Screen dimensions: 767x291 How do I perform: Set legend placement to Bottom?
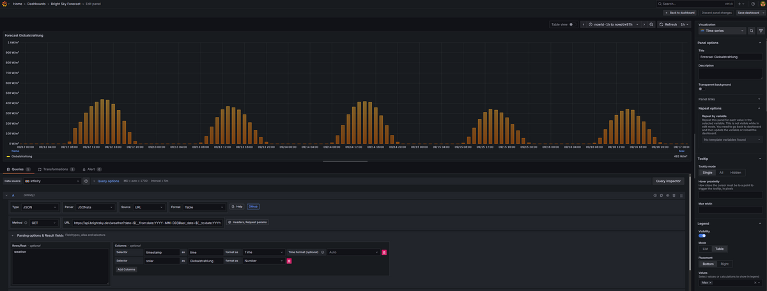708,263
